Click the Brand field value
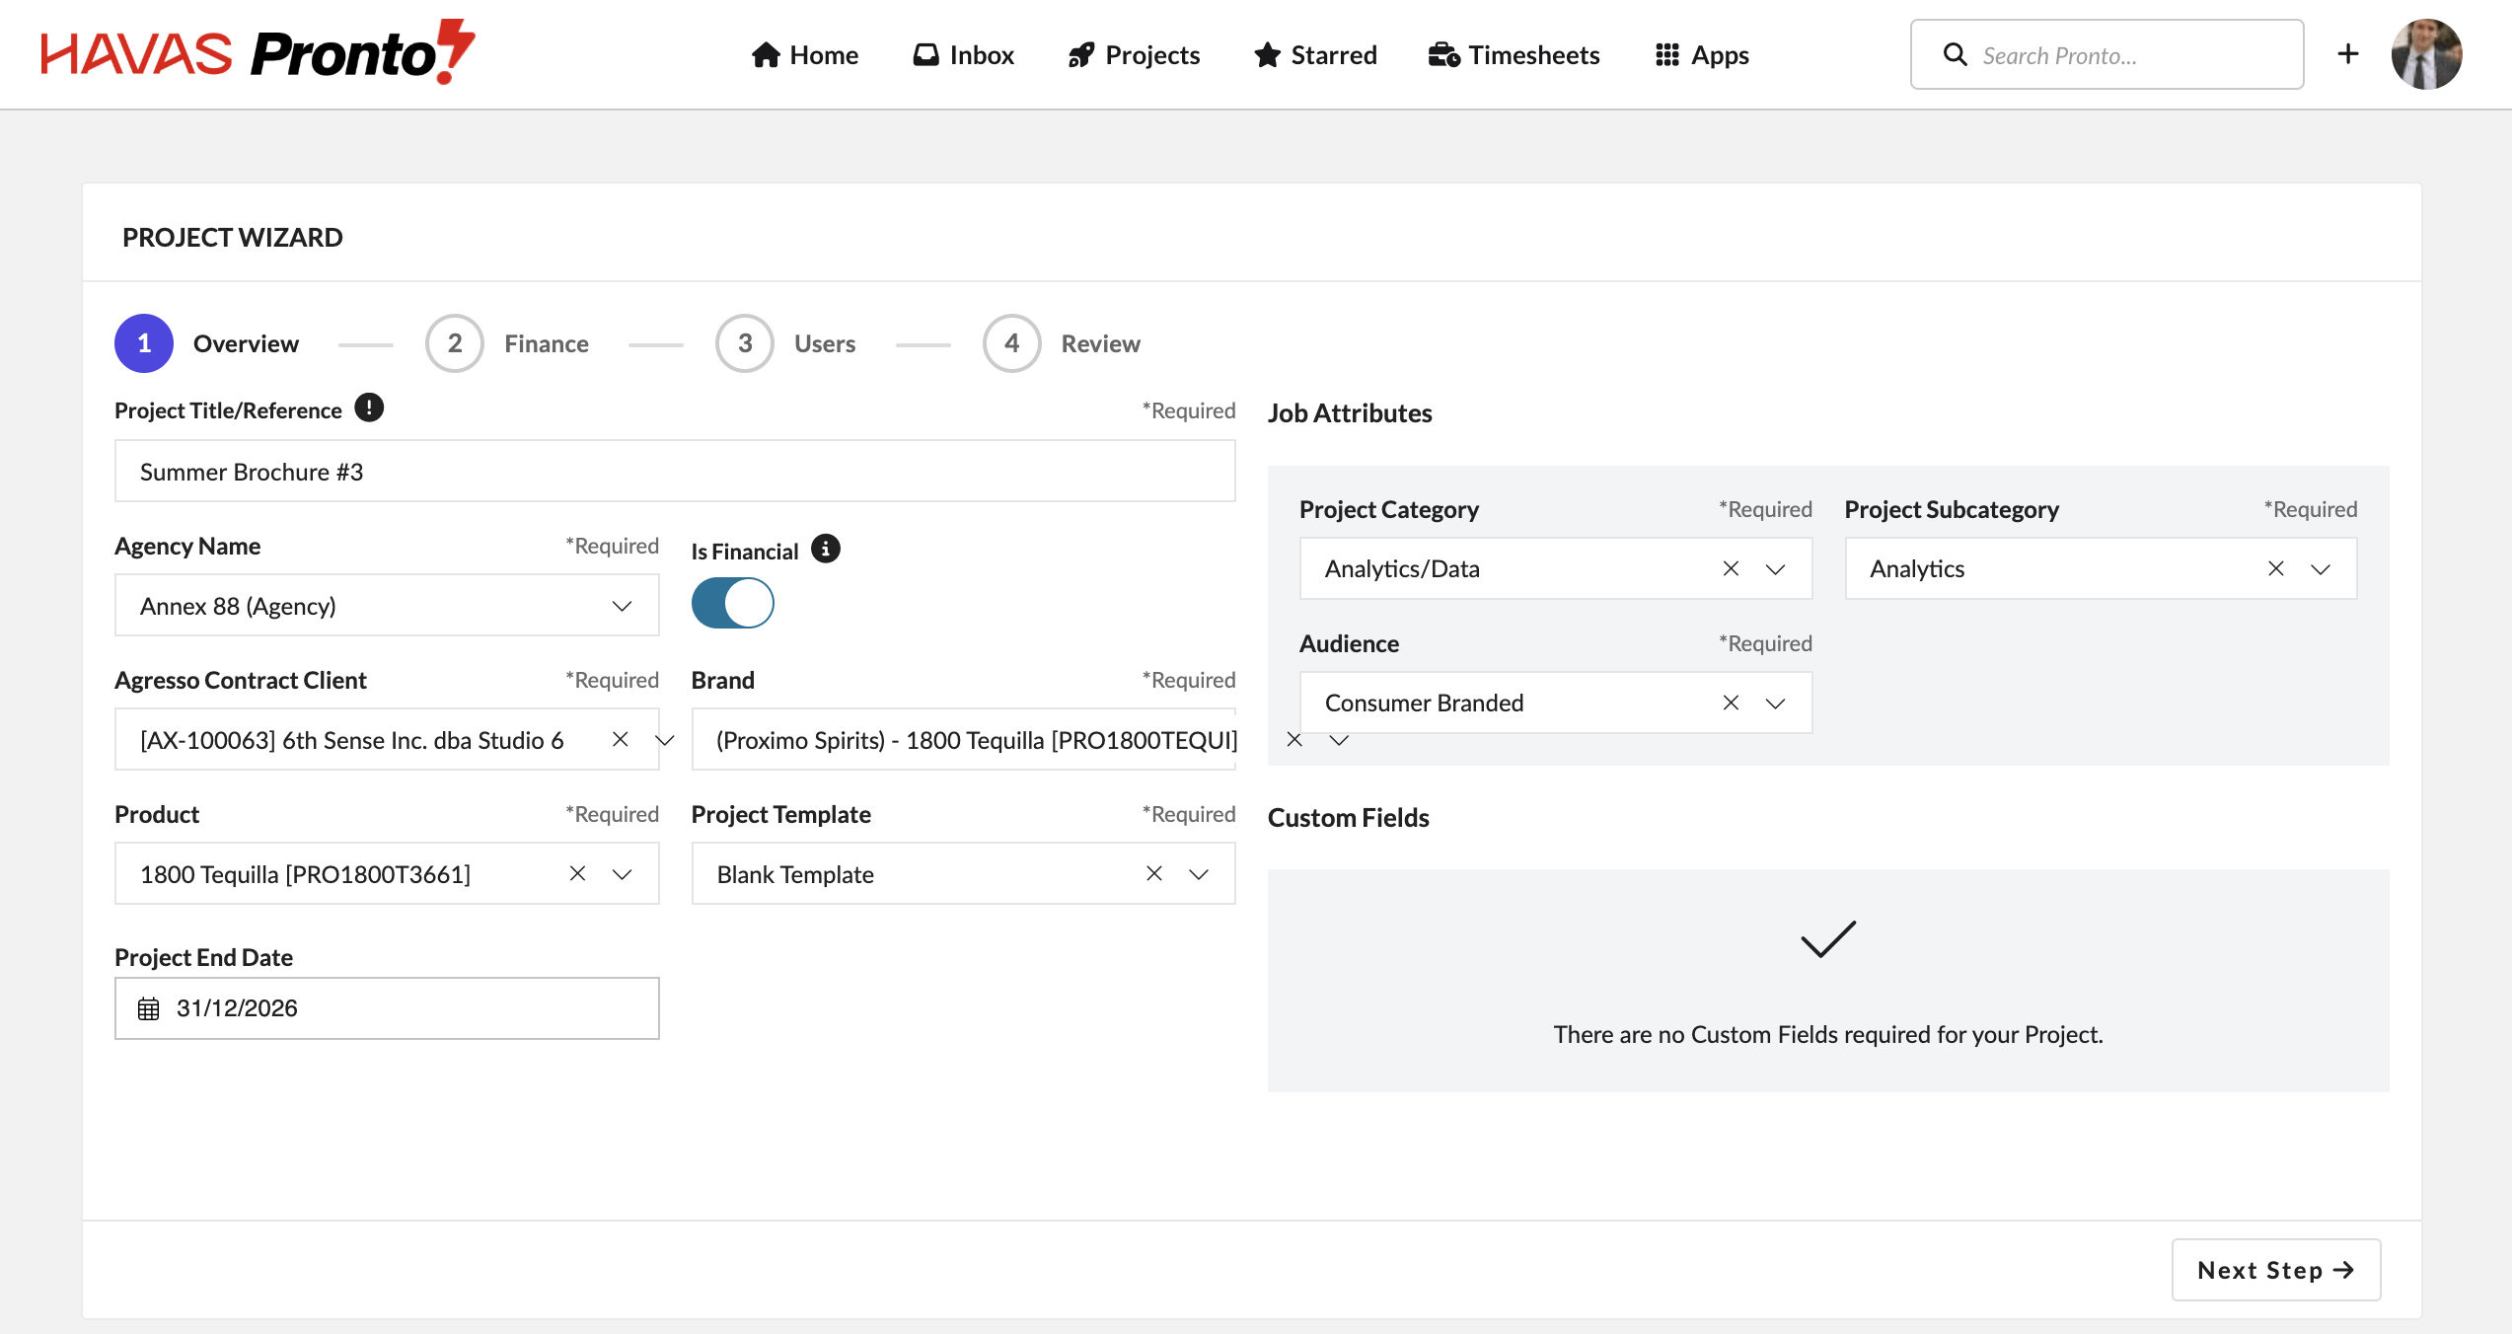The height and width of the screenshot is (1334, 2512). click(977, 740)
